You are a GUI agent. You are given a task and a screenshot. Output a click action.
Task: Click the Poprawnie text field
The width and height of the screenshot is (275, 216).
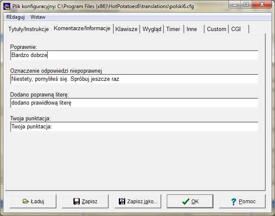[135, 55]
